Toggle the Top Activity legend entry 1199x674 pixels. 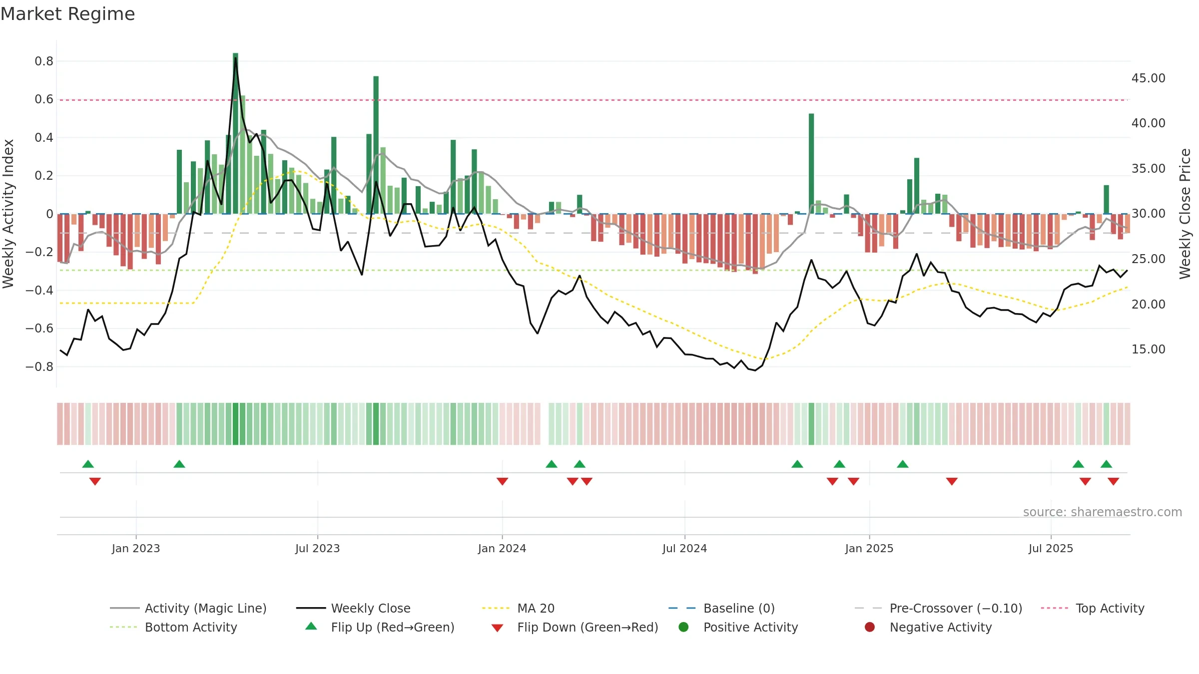1093,608
